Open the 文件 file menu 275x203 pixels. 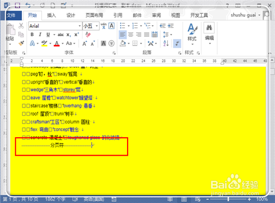pyautogui.click(x=12, y=15)
